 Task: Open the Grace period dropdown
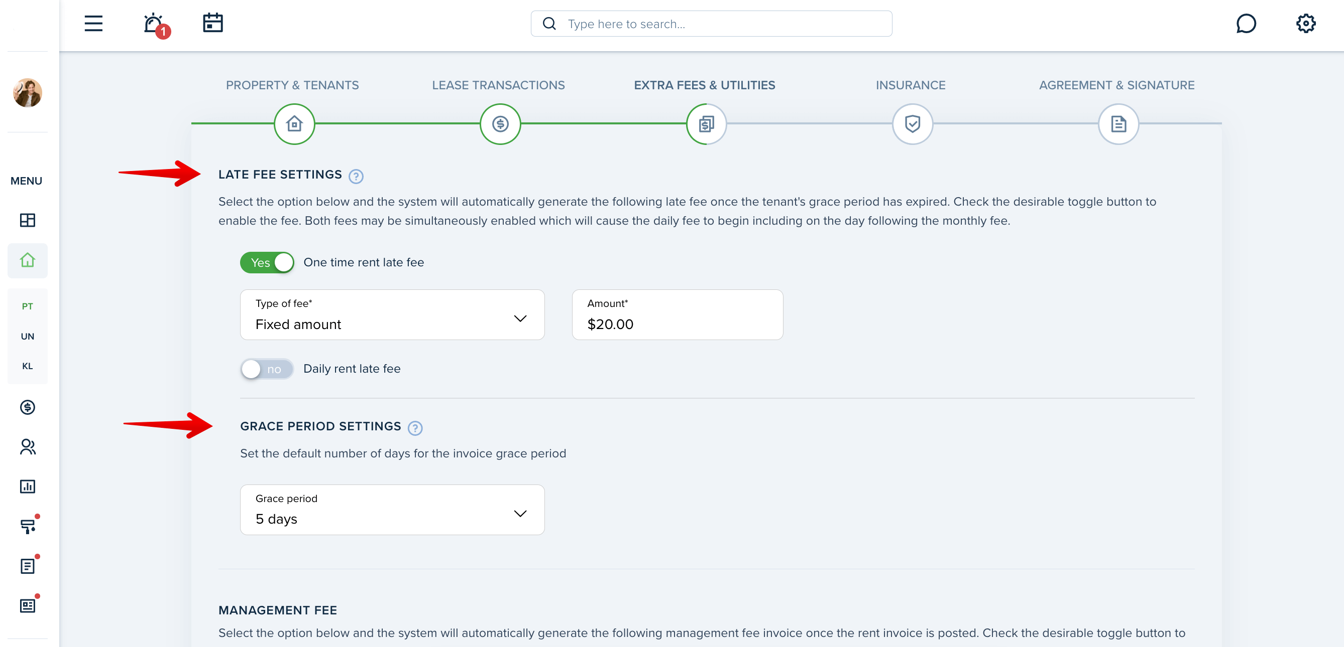(x=392, y=510)
